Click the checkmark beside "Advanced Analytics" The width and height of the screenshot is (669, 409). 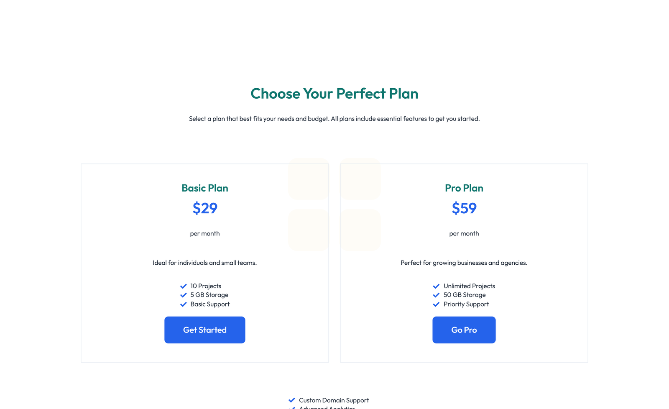click(x=291, y=408)
